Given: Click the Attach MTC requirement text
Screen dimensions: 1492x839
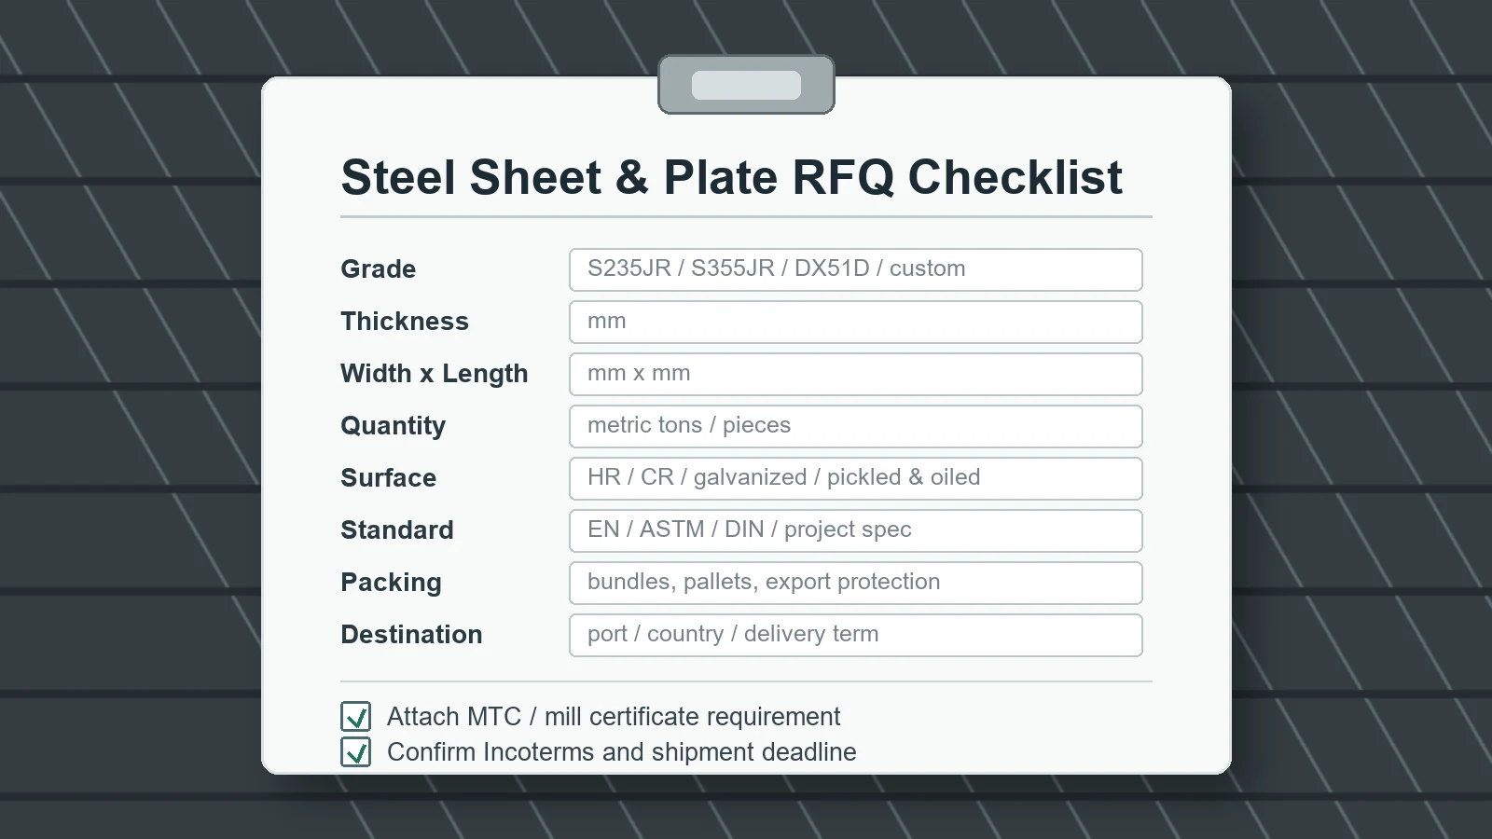Looking at the screenshot, I should click(x=614, y=717).
